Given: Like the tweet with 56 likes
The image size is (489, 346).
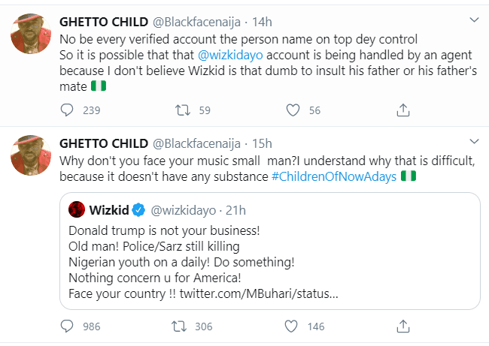Looking at the screenshot, I should [293, 110].
